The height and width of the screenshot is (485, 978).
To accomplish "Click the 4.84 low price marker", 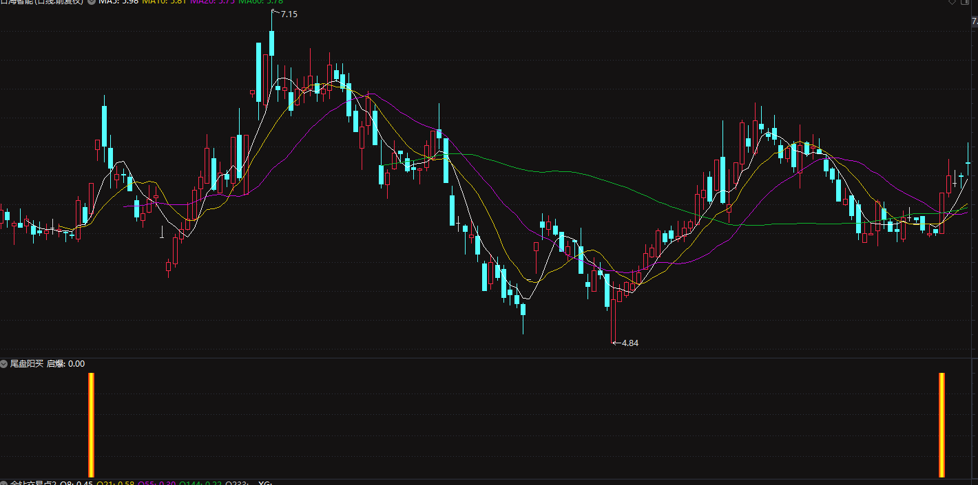I will [x=630, y=343].
